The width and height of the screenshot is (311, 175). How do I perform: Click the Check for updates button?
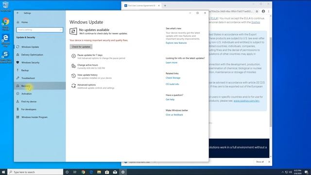pos(81,47)
